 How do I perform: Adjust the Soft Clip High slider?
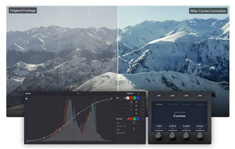134,129
